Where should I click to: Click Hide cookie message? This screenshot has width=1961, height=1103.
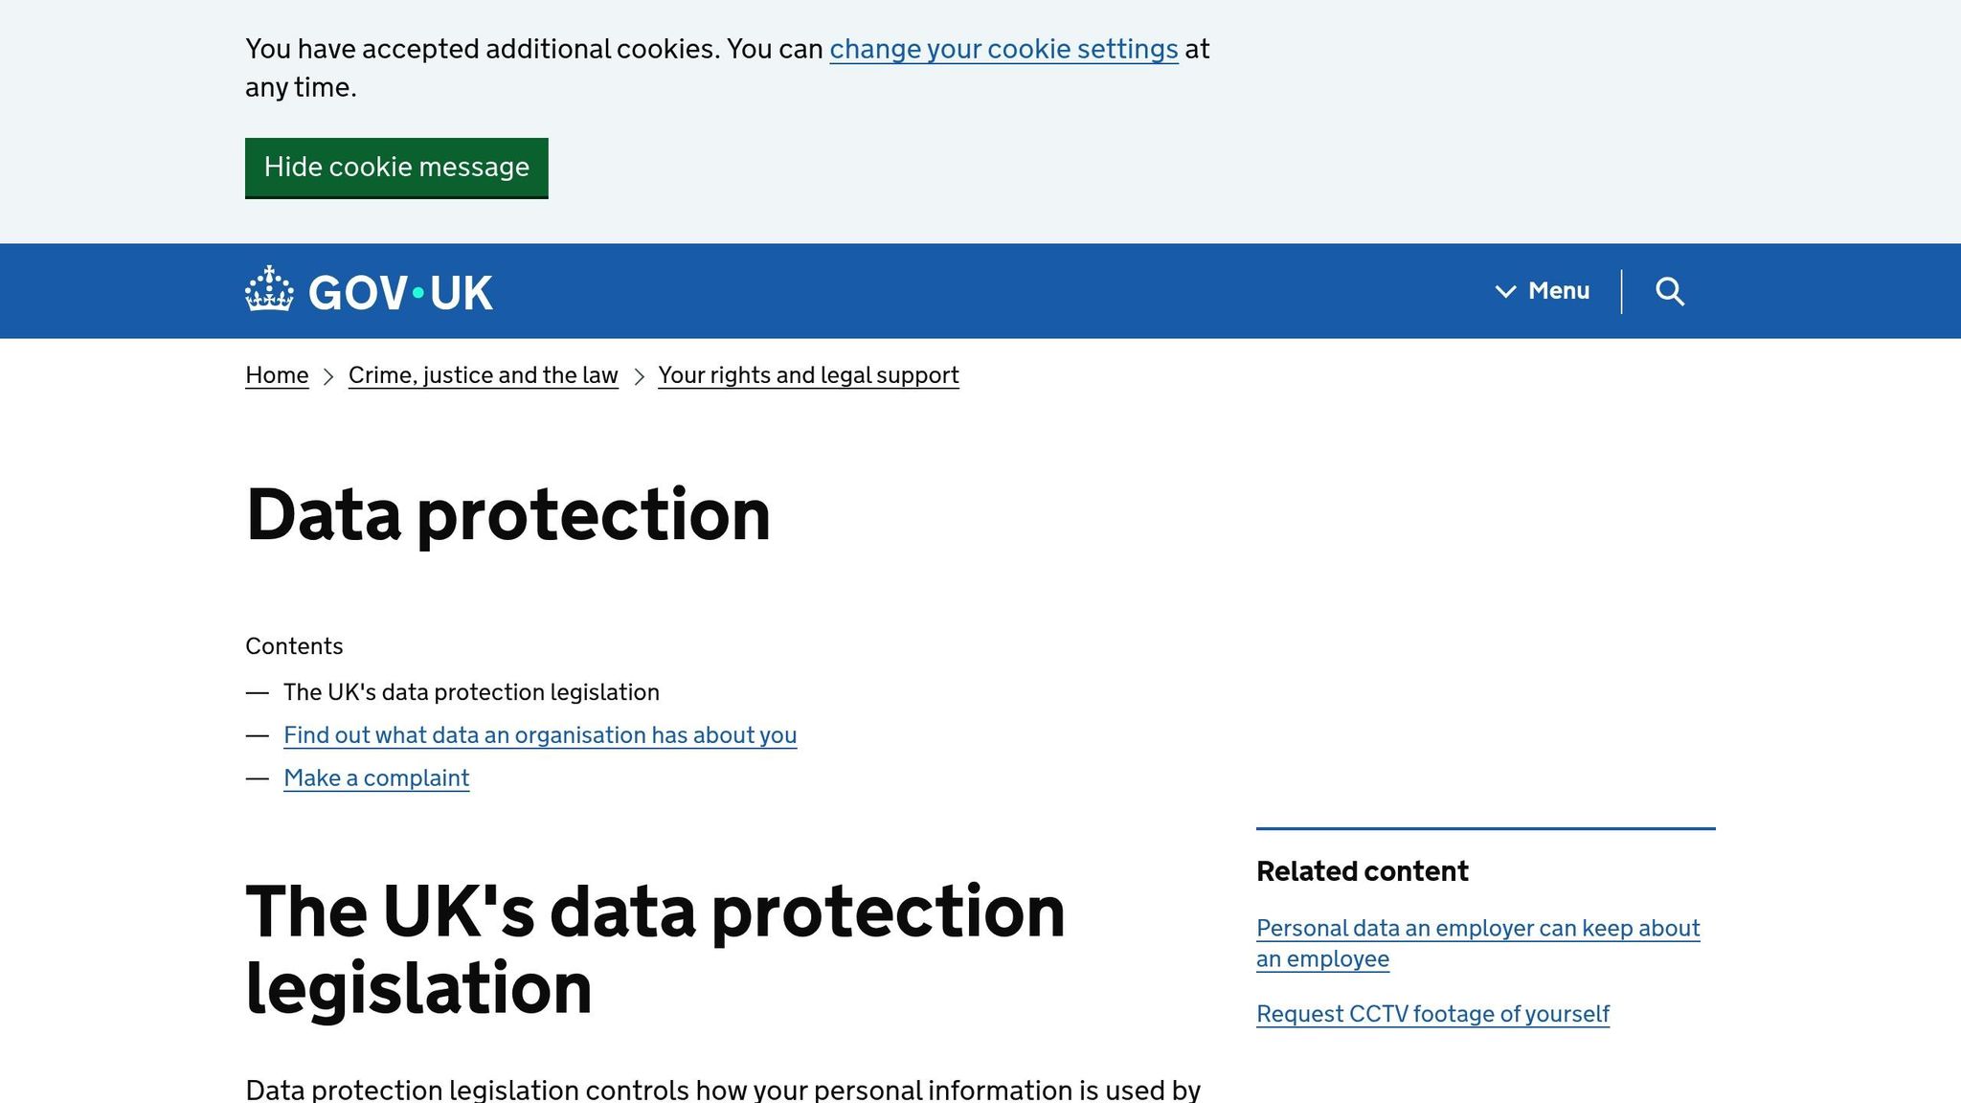click(x=396, y=168)
